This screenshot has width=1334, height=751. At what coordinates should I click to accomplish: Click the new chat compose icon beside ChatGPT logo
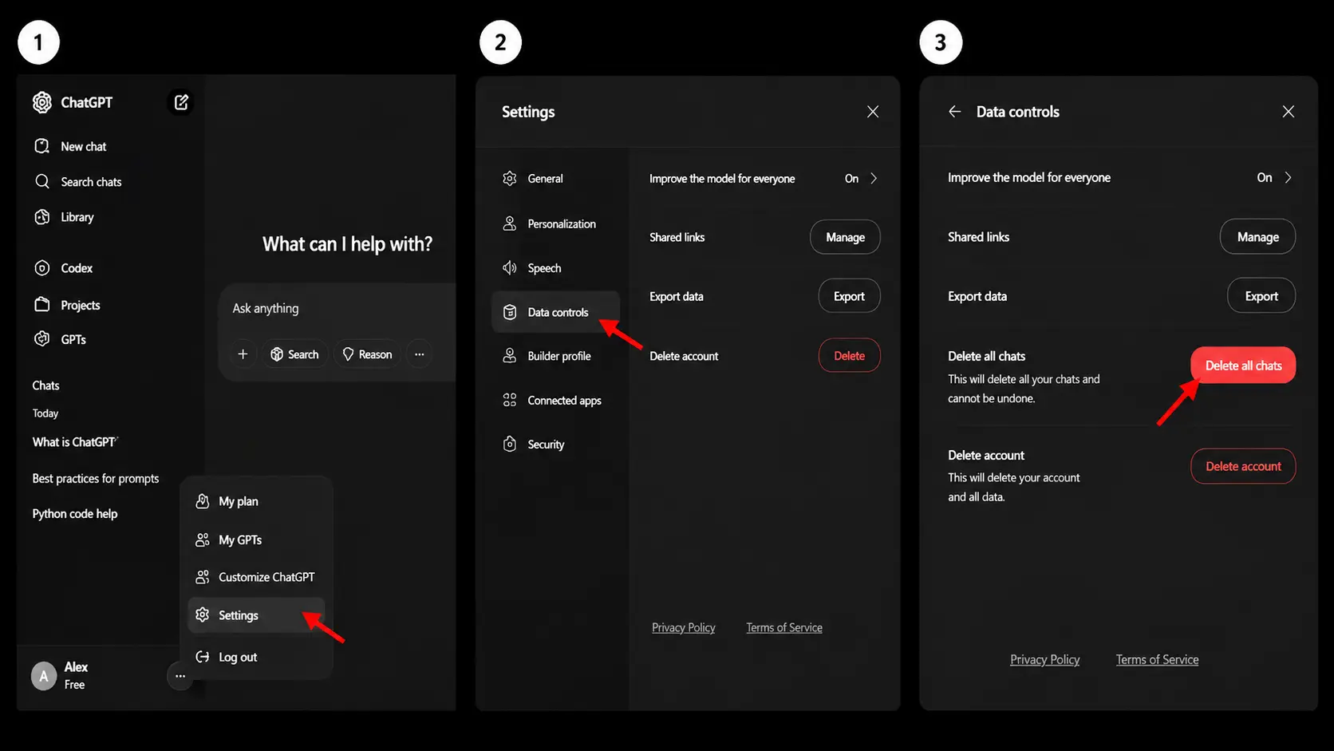coord(181,102)
